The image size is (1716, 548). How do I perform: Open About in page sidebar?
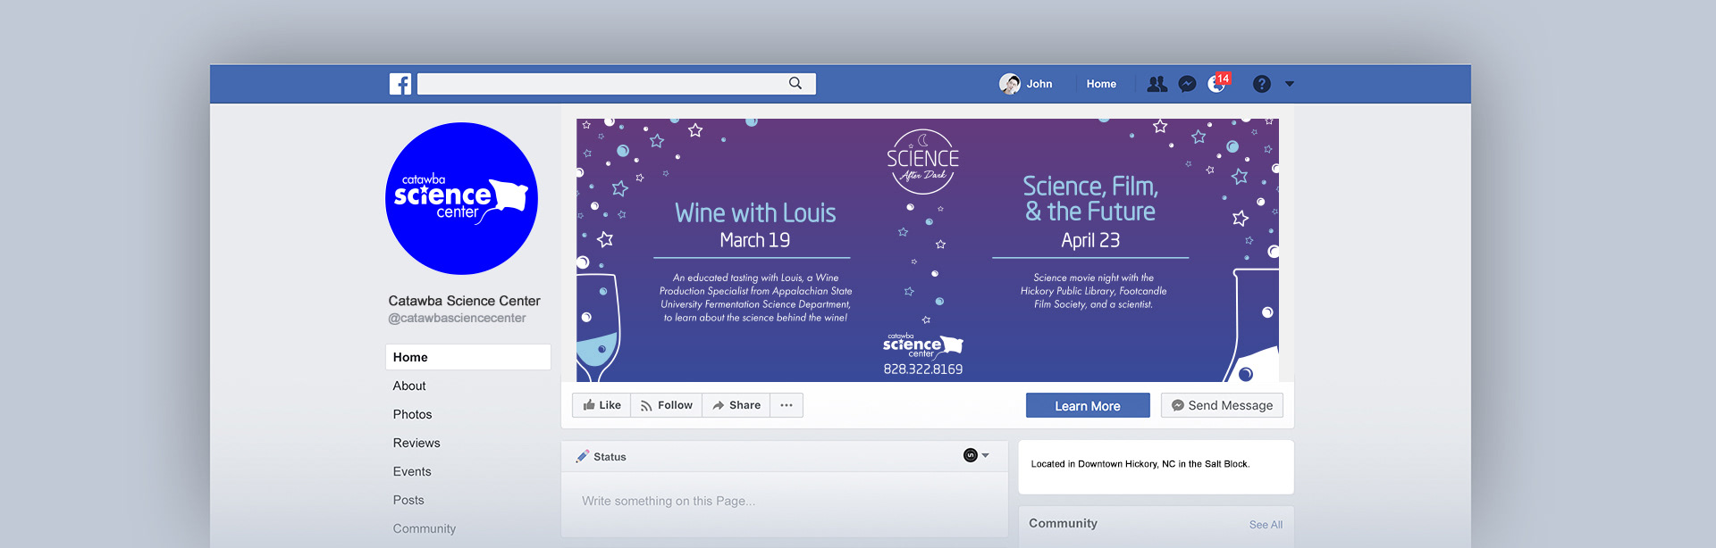point(409,386)
